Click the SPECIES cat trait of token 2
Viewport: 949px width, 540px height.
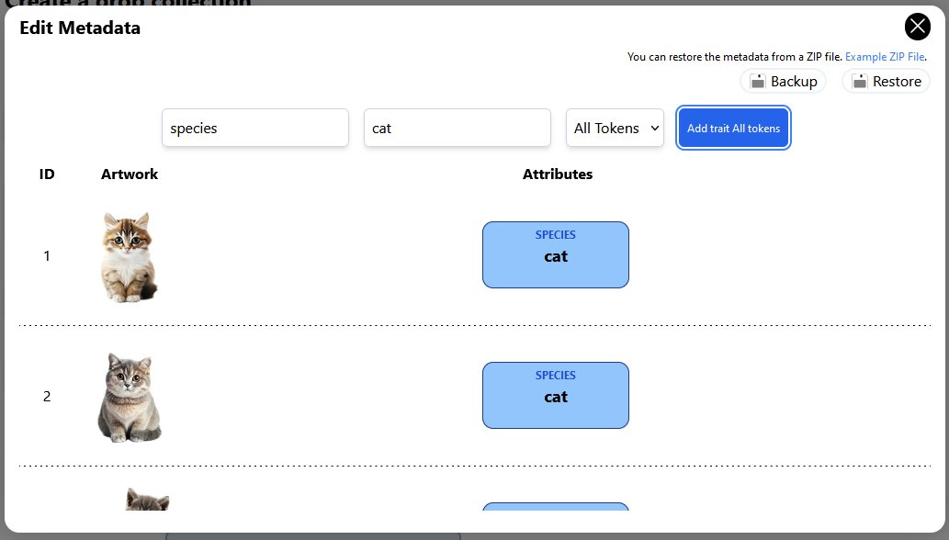(556, 395)
